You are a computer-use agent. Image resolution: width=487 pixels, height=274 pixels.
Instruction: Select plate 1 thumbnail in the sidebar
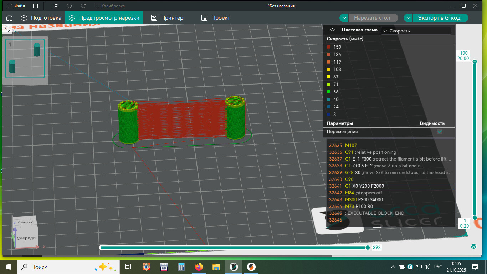(x=25, y=59)
